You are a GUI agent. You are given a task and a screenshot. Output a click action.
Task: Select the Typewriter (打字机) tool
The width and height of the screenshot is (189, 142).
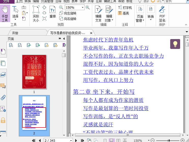coord(125,8)
